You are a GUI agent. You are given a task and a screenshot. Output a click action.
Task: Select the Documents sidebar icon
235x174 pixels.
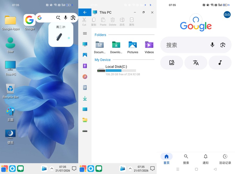click(x=85, y=87)
